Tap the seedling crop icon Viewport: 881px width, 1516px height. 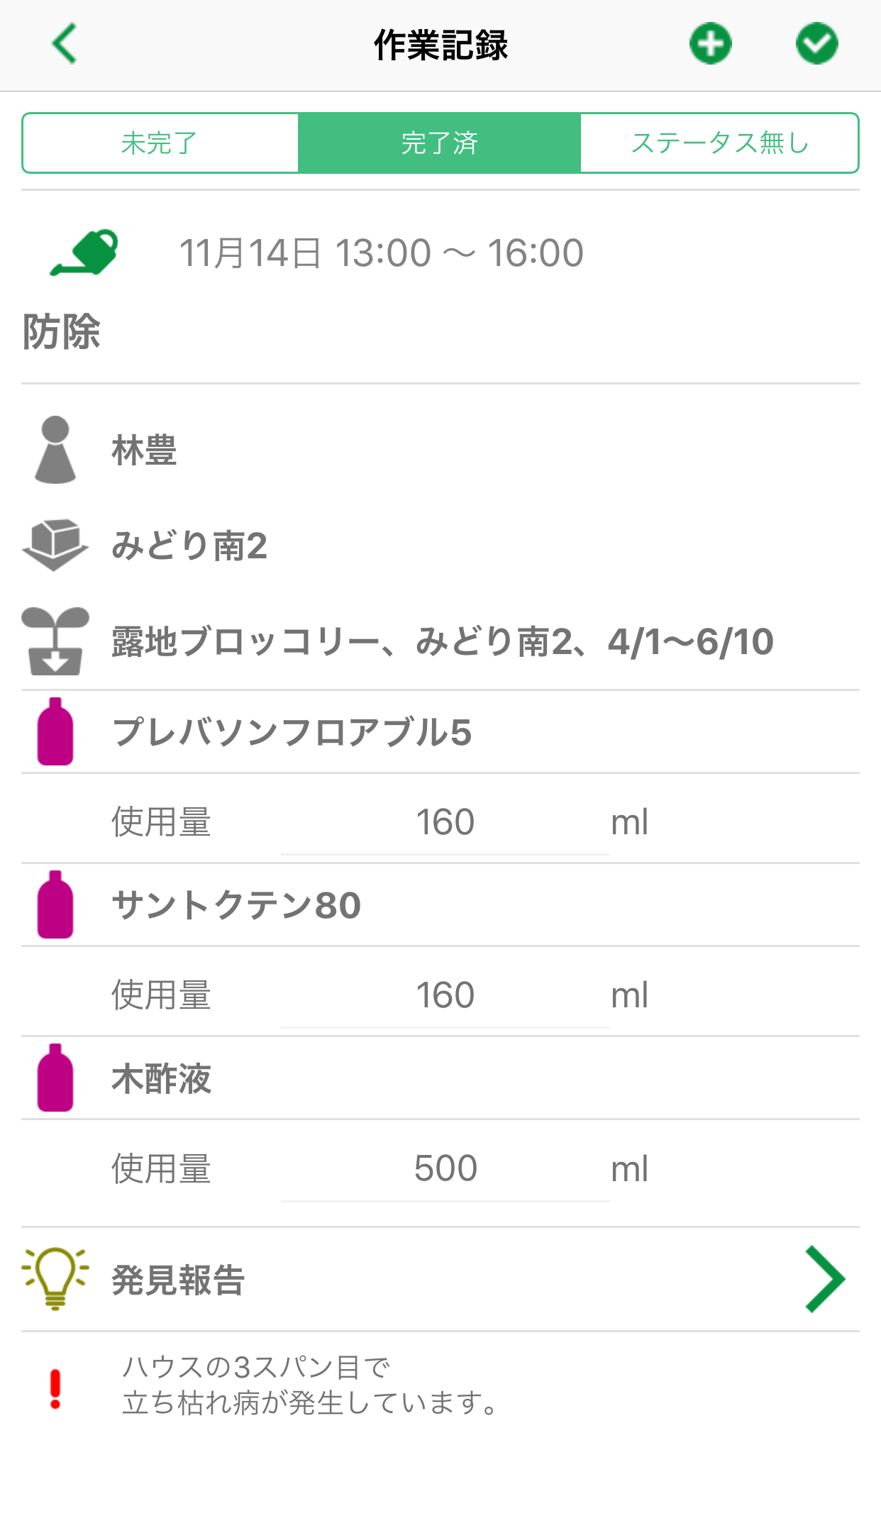(55, 641)
